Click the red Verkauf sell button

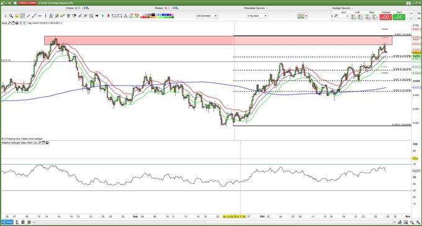point(385,17)
